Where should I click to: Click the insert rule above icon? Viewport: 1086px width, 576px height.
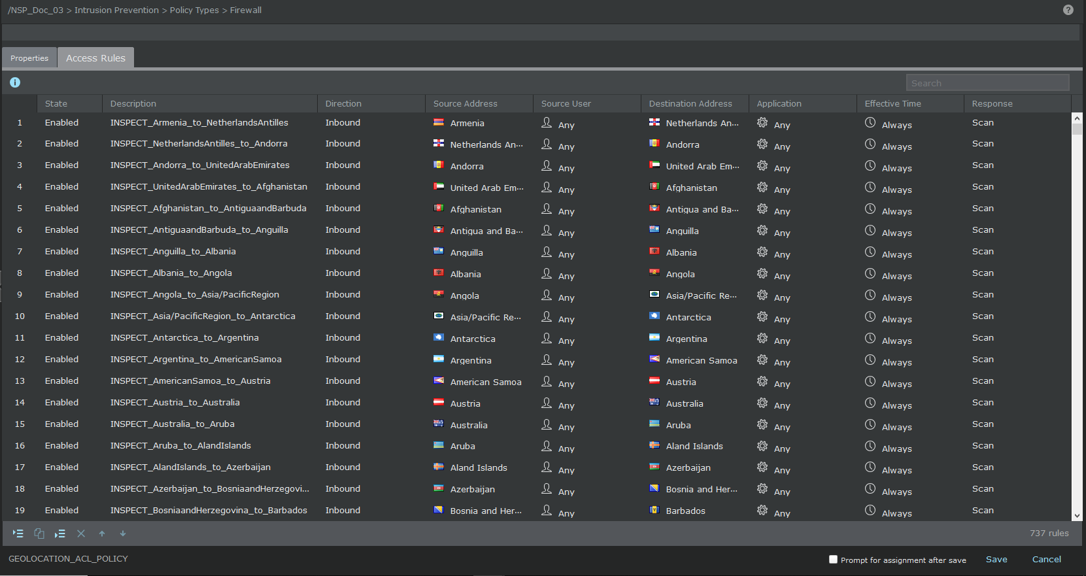[x=18, y=534]
